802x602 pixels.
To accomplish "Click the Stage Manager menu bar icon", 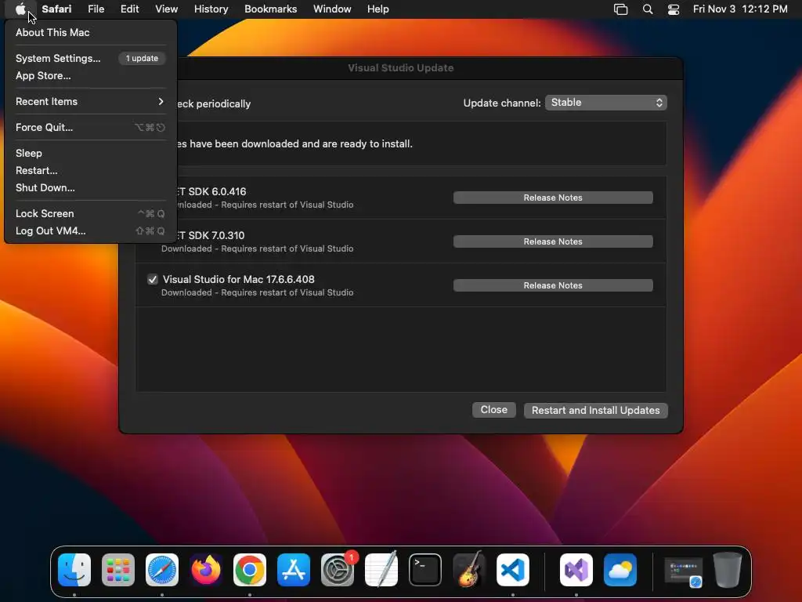I will (x=620, y=9).
